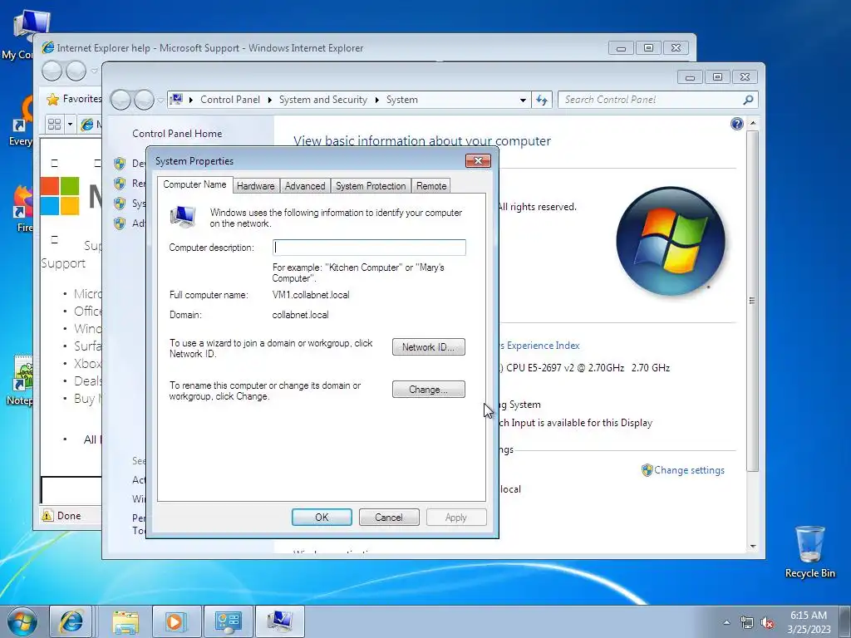The width and height of the screenshot is (851, 638).
Task: Click the System protection shield icon
Action: (x=120, y=204)
